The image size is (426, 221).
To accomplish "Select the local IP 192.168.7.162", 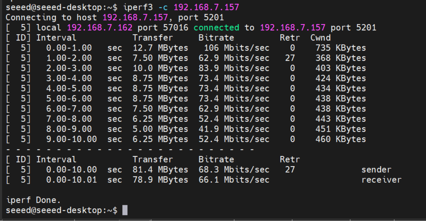I will [x=100, y=28].
